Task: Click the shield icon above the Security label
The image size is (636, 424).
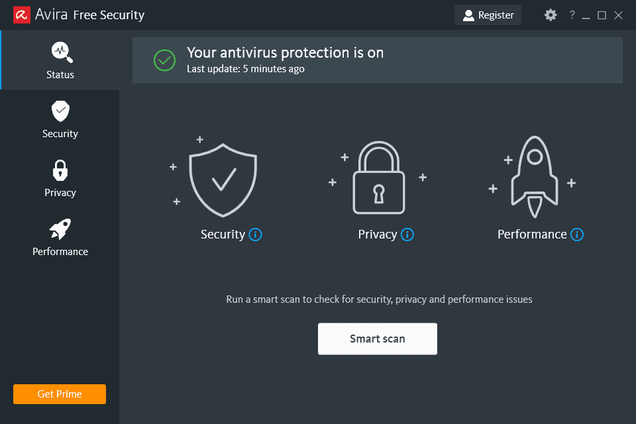Action: pyautogui.click(x=223, y=178)
